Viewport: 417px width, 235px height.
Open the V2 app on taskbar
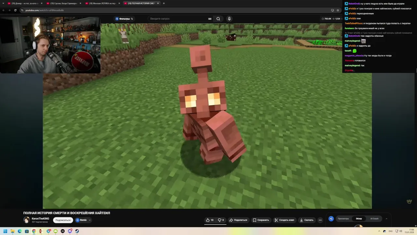(63, 231)
